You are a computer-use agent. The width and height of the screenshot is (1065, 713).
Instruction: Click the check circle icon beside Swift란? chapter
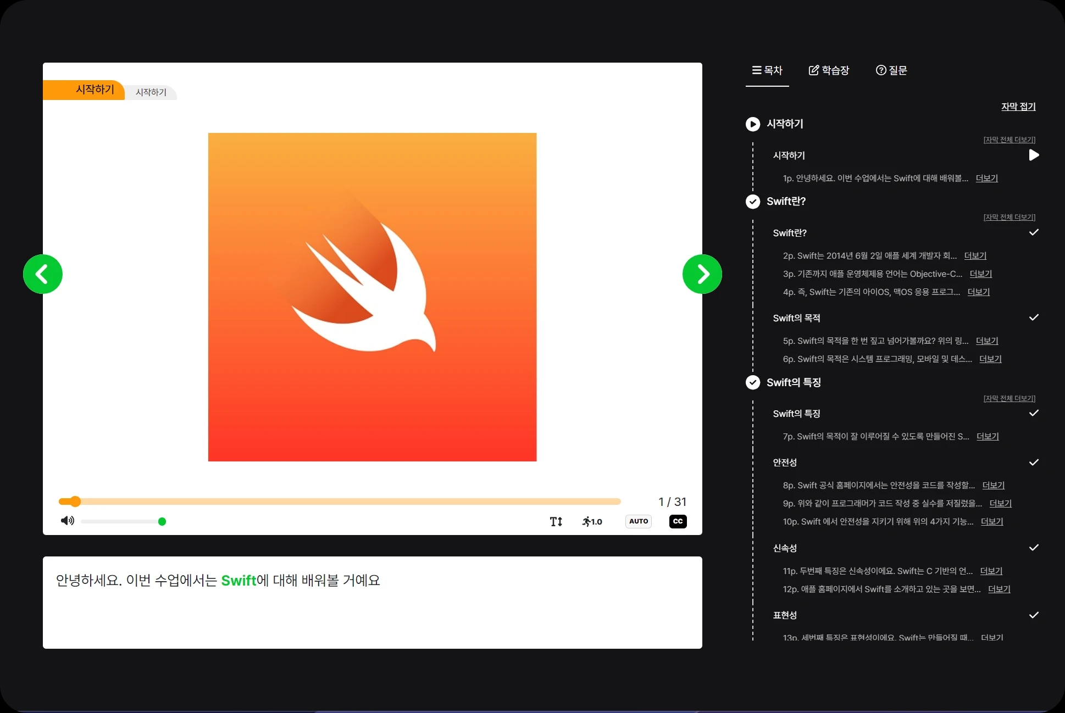(x=753, y=202)
